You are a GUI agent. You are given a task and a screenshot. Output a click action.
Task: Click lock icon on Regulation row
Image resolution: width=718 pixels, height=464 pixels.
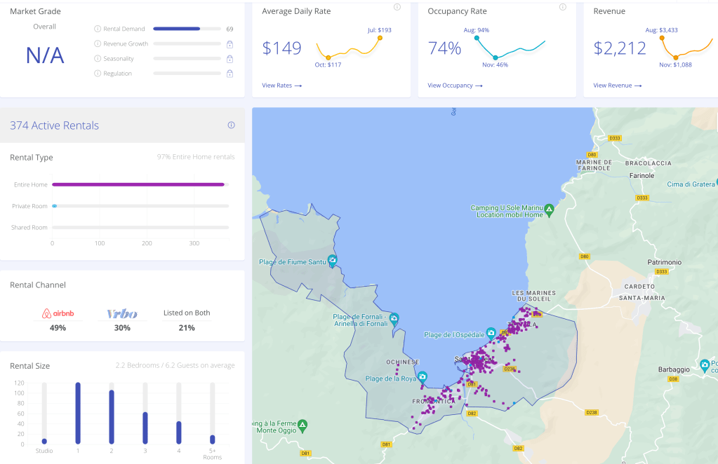point(230,74)
